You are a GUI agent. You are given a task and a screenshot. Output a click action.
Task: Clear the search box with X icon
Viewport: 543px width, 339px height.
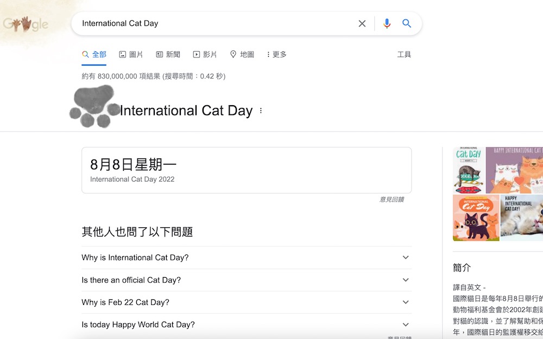362,23
